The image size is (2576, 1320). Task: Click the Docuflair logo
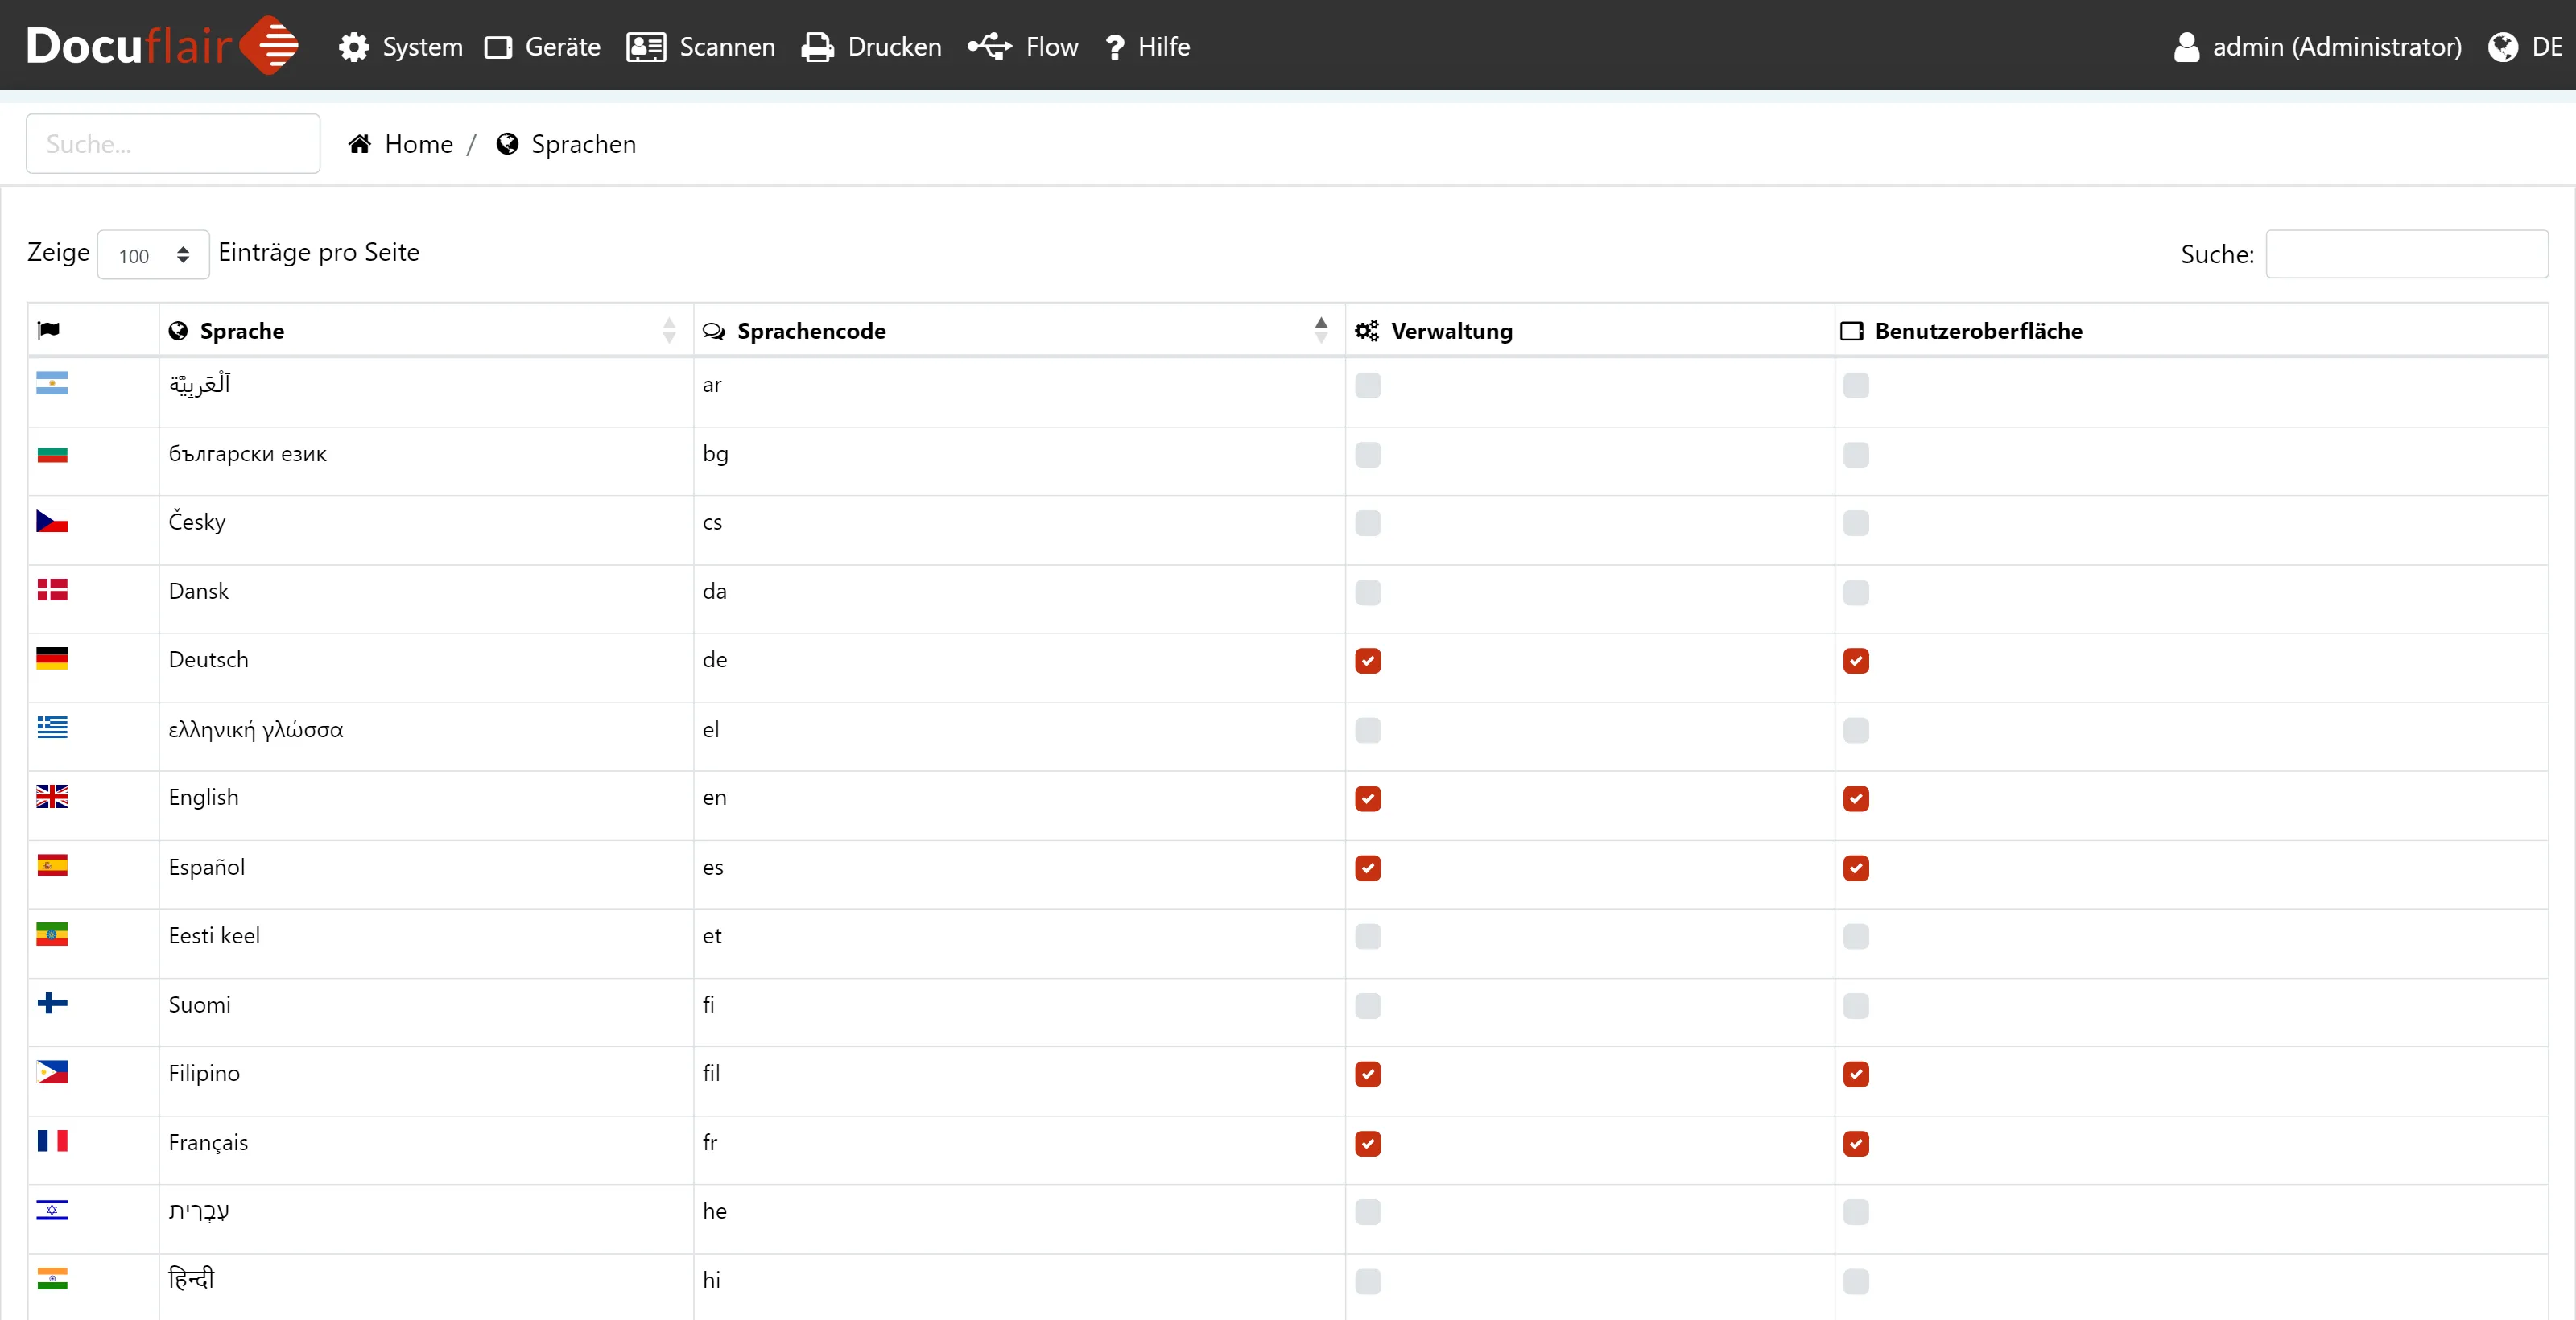tap(162, 46)
